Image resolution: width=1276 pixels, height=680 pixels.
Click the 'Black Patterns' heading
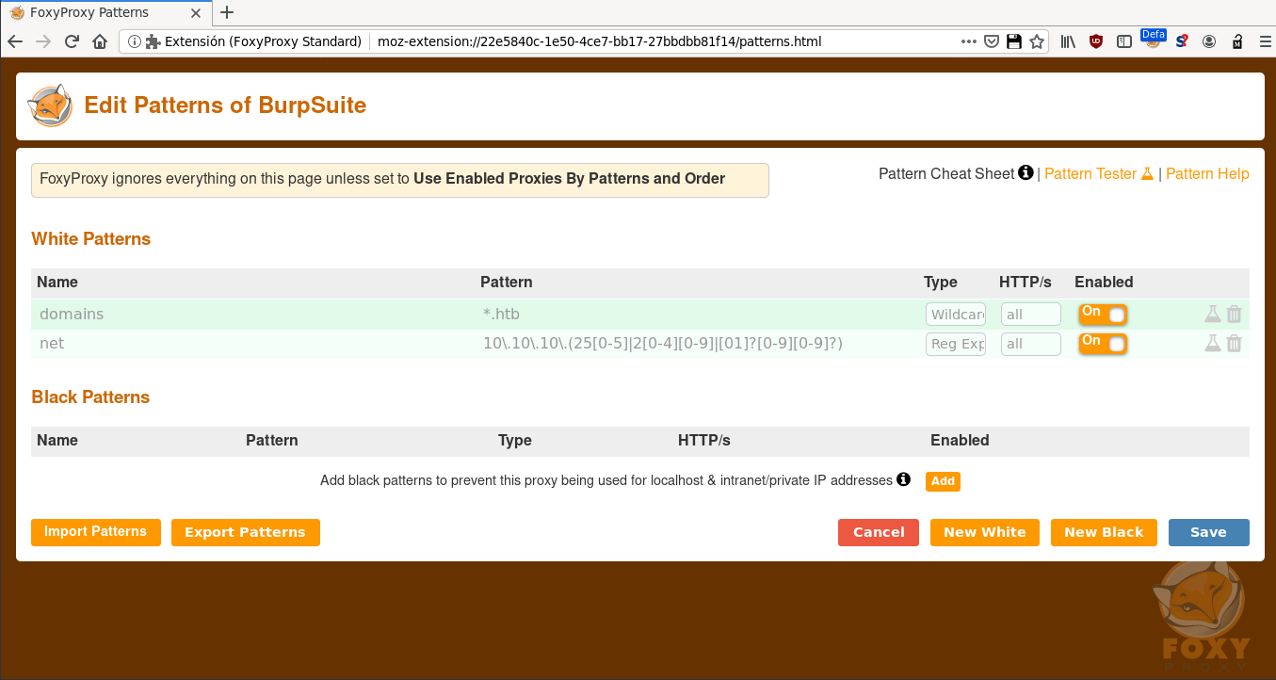click(90, 397)
